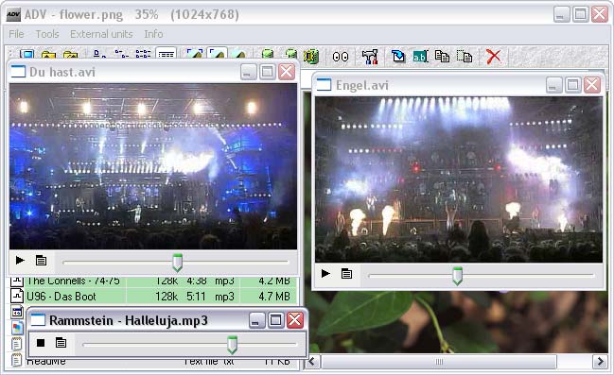Click the dotted-page paste toolbar icon
The height and width of the screenshot is (375, 614).
[x=465, y=57]
